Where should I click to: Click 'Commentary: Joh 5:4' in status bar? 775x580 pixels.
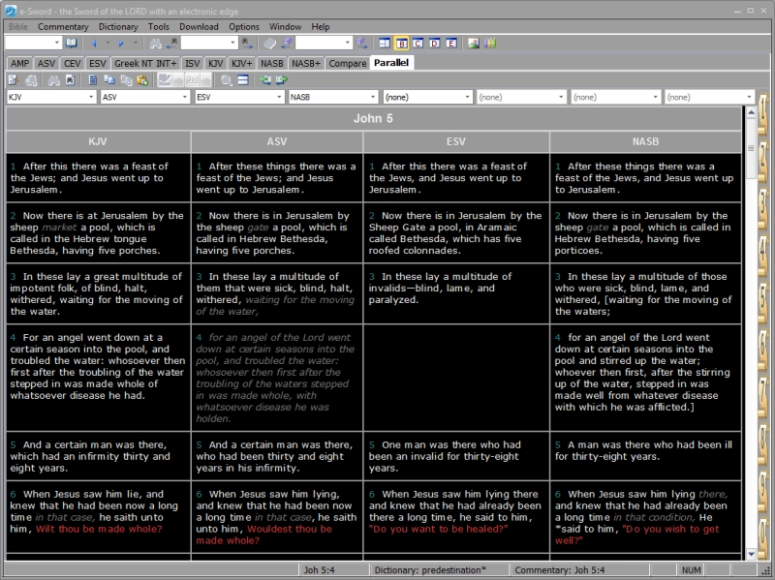click(x=560, y=570)
